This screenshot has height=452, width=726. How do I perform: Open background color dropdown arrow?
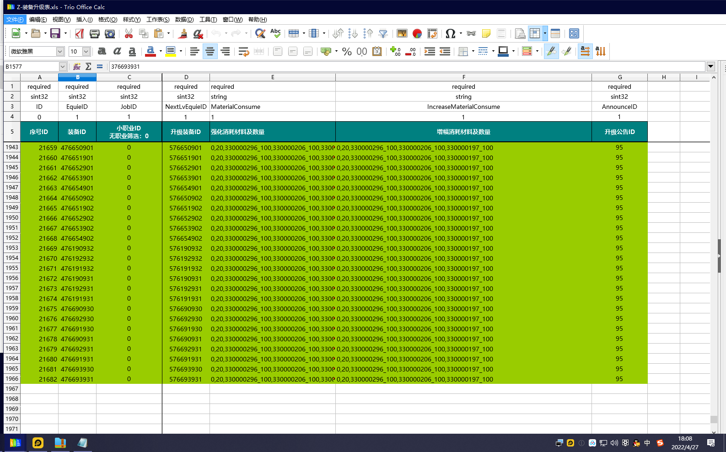(181, 51)
